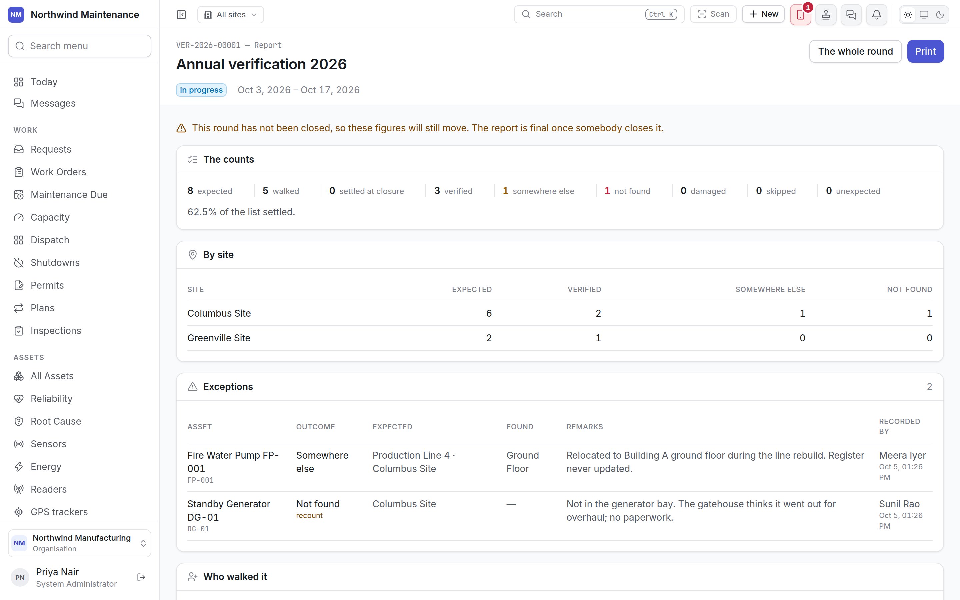Open Priya Nair user profile
The image size is (960, 600).
click(x=75, y=577)
